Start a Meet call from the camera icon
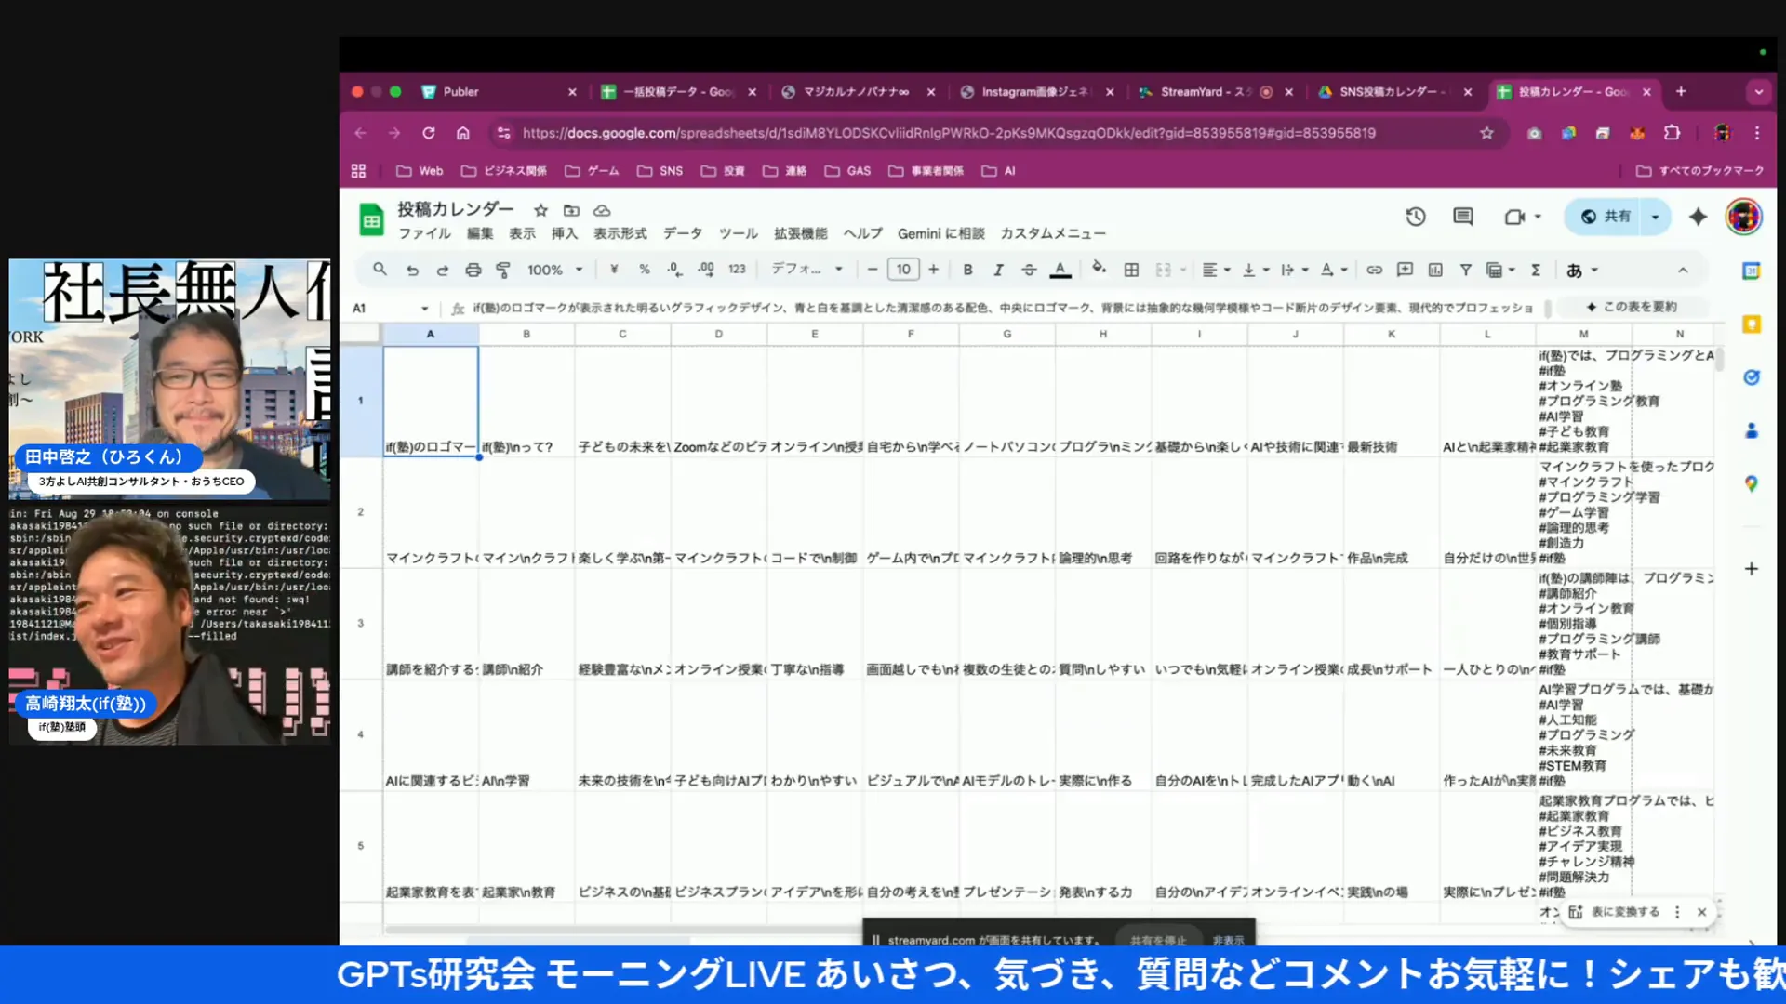1786x1004 pixels. [1516, 216]
